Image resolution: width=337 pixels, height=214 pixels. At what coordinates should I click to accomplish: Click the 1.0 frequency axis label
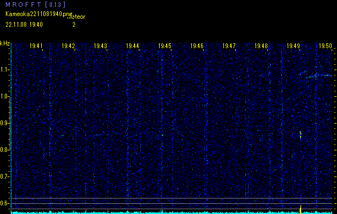click(4, 97)
